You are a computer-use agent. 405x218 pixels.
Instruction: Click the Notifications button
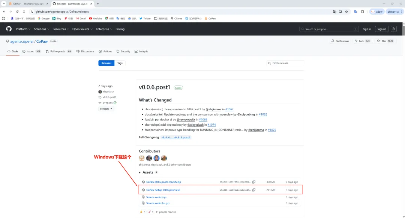click(340, 41)
